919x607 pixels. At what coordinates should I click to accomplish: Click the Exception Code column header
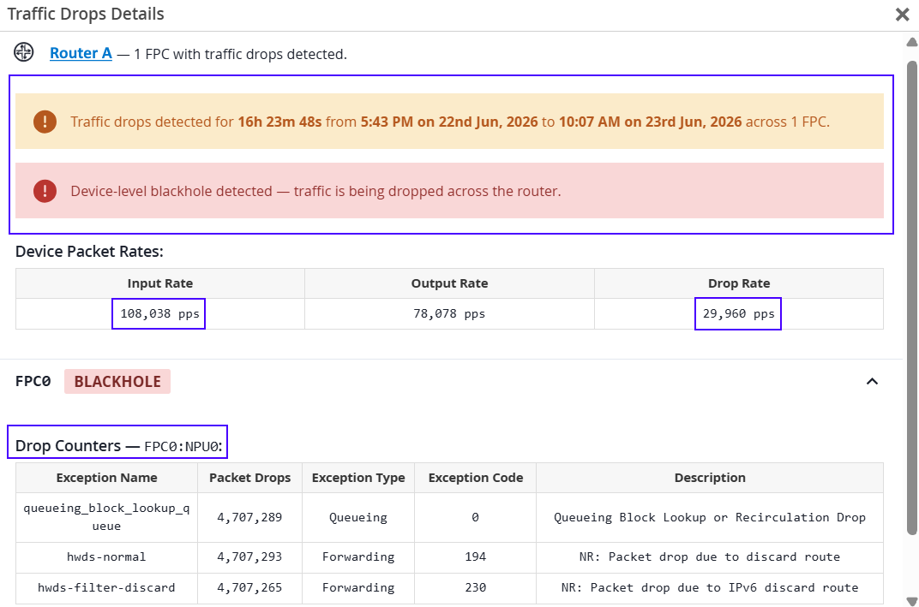tap(475, 478)
